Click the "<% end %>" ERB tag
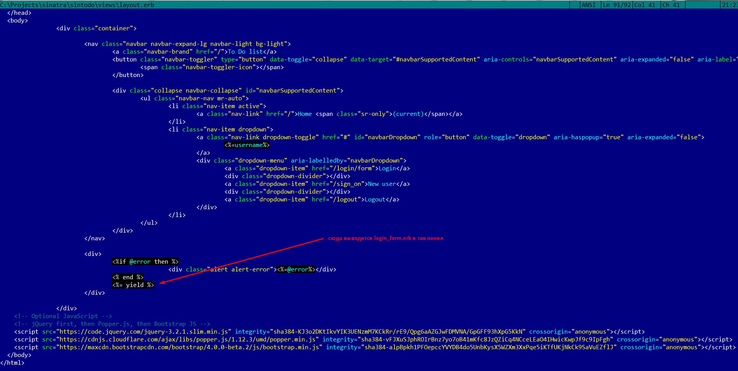This screenshot has width=738, height=371. [128, 277]
